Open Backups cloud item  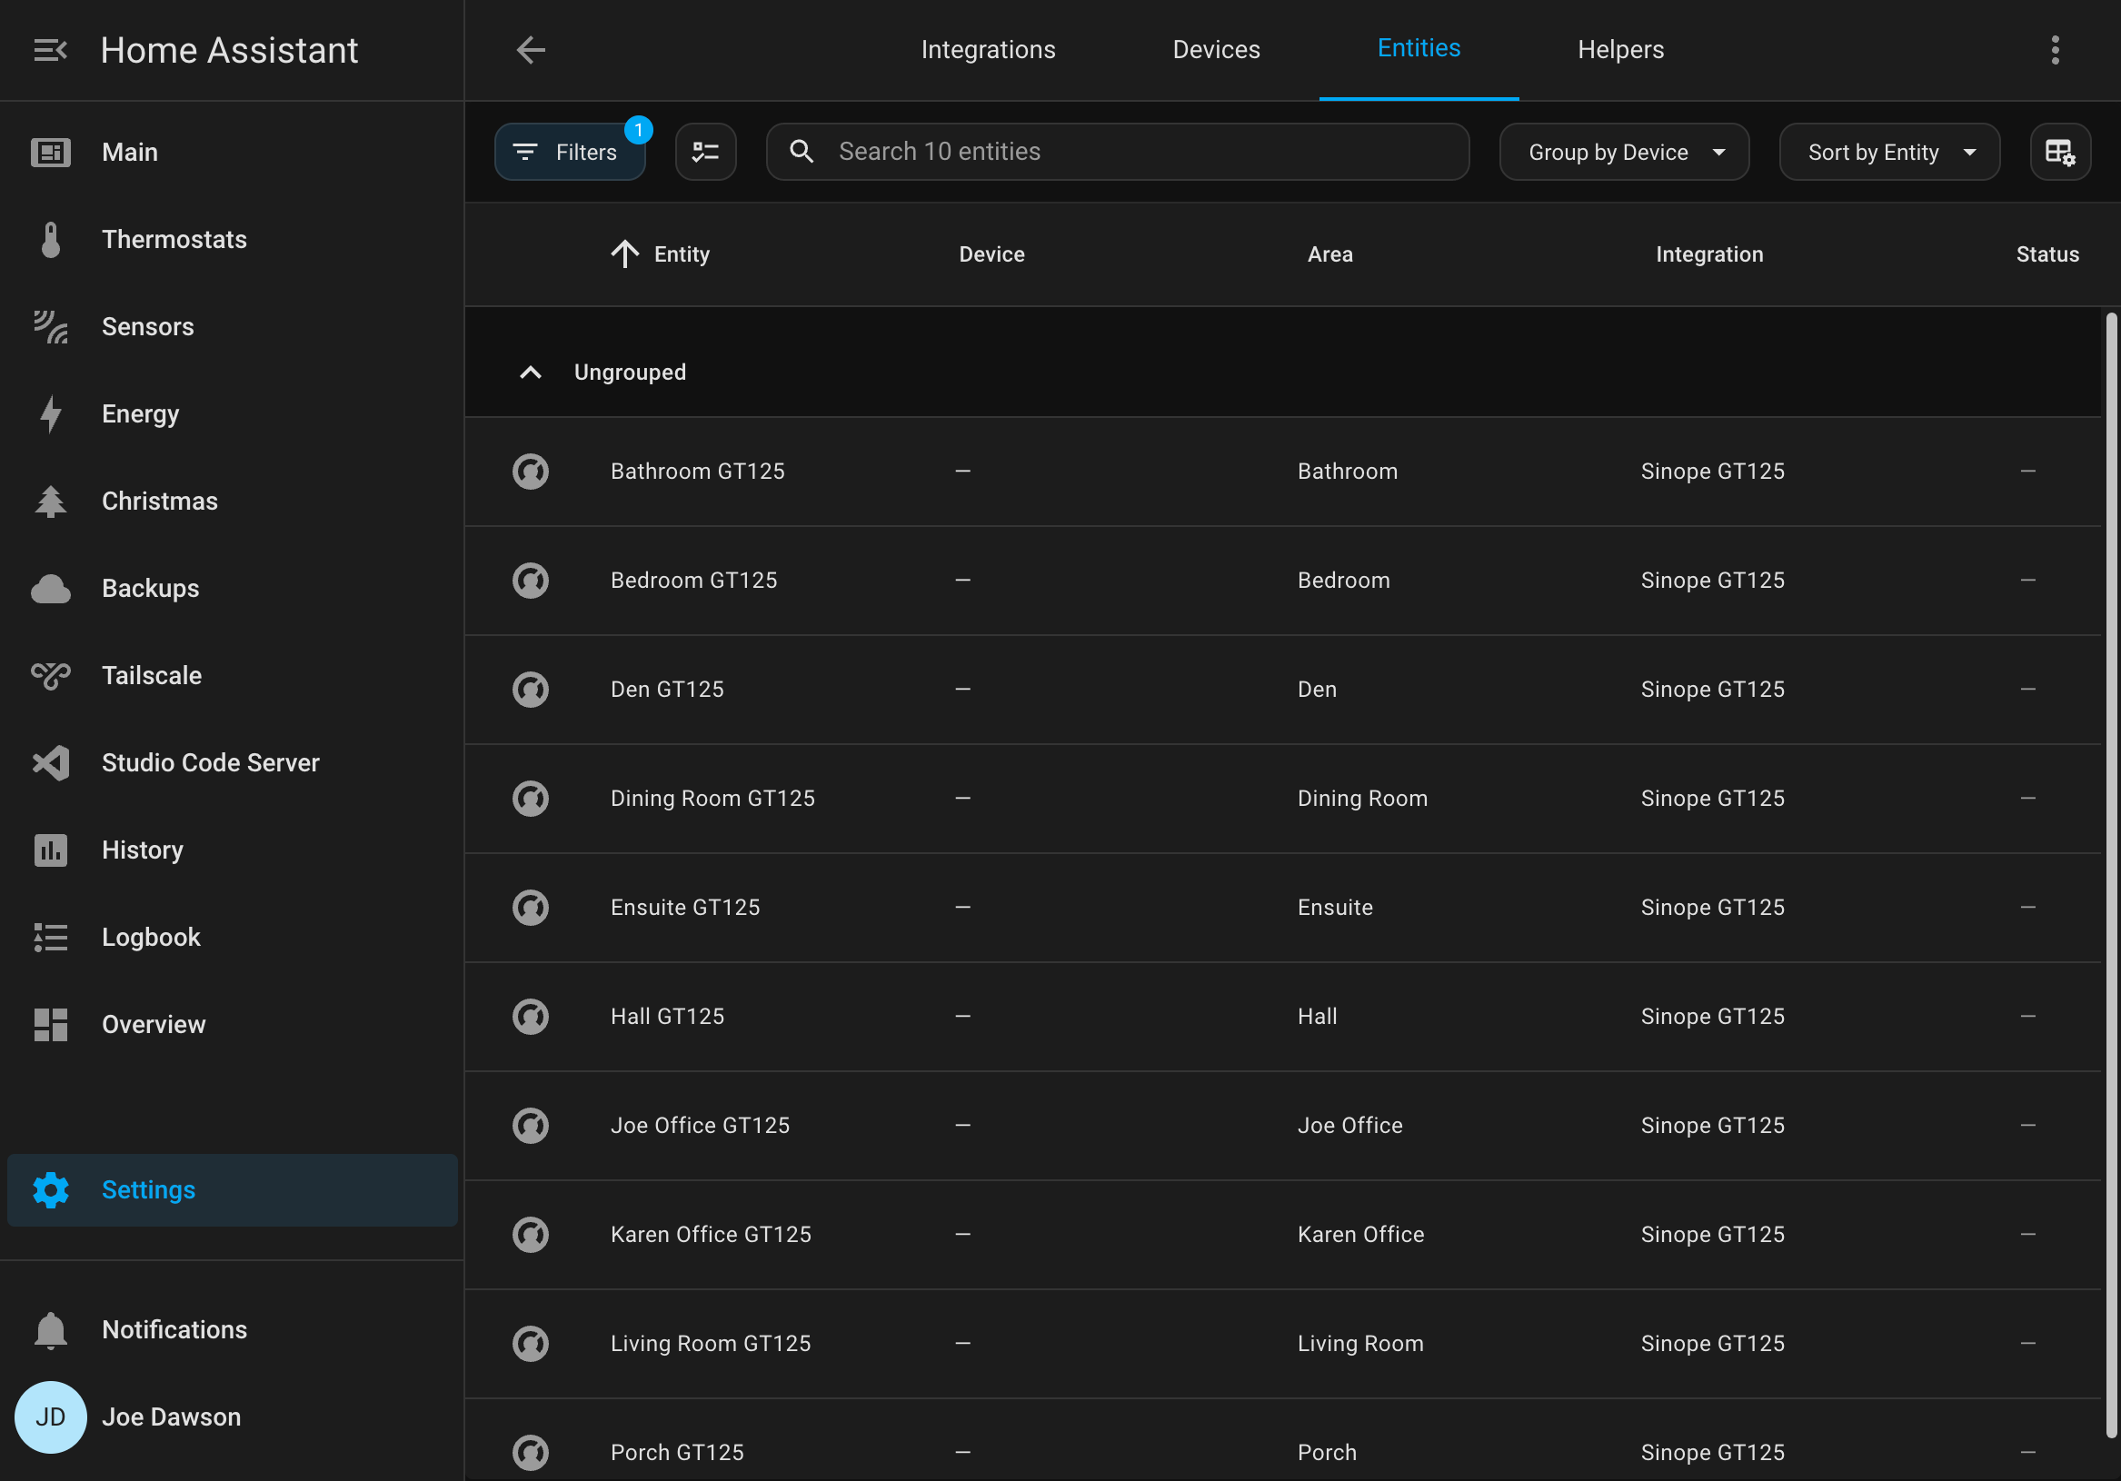click(x=232, y=589)
